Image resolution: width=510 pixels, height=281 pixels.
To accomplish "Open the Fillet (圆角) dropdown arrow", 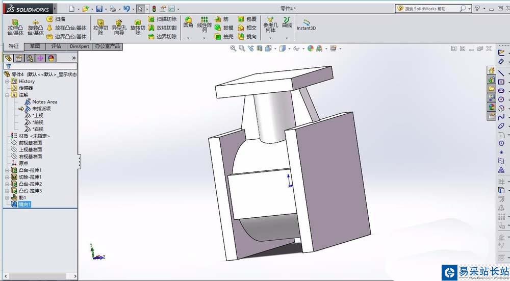I will click(x=188, y=38).
